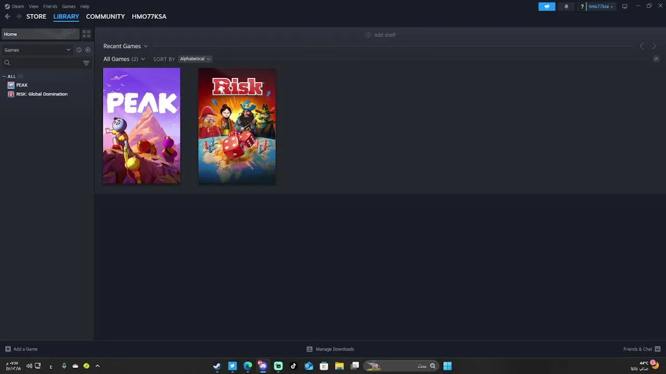Image resolution: width=666 pixels, height=374 pixels.
Task: Click the RISK game icon in sidebar
Action: coord(11,94)
